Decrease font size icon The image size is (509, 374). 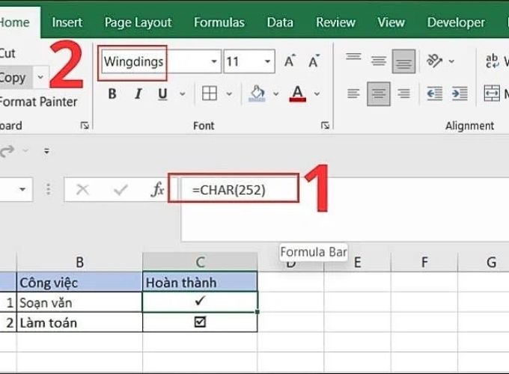pos(314,61)
